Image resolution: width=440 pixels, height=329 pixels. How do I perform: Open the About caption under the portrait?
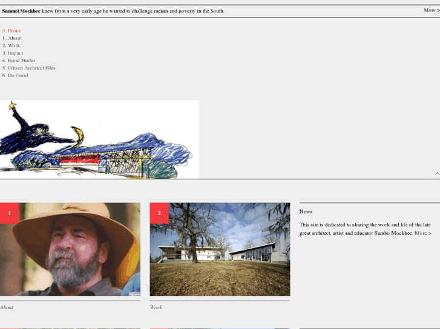point(7,307)
